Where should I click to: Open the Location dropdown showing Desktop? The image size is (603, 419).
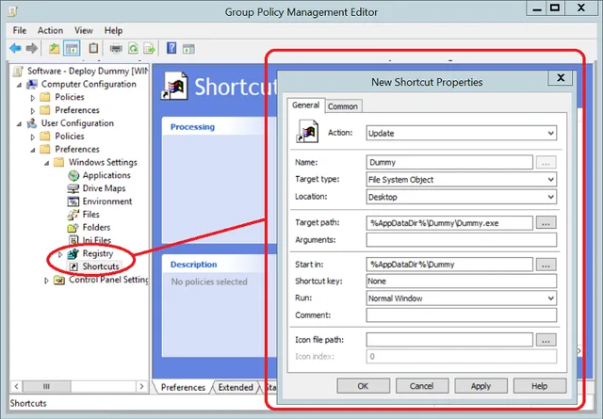(461, 197)
